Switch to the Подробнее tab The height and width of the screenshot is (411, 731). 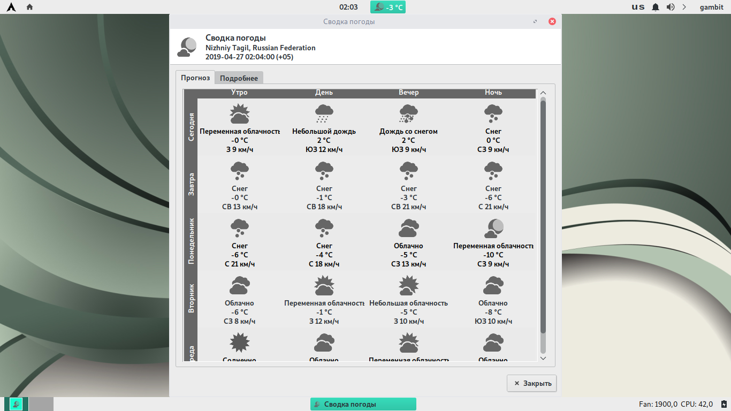point(239,78)
